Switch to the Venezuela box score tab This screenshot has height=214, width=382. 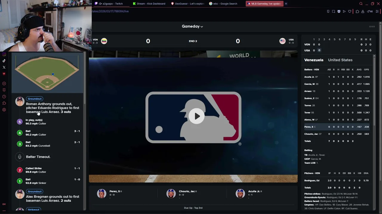[314, 60]
